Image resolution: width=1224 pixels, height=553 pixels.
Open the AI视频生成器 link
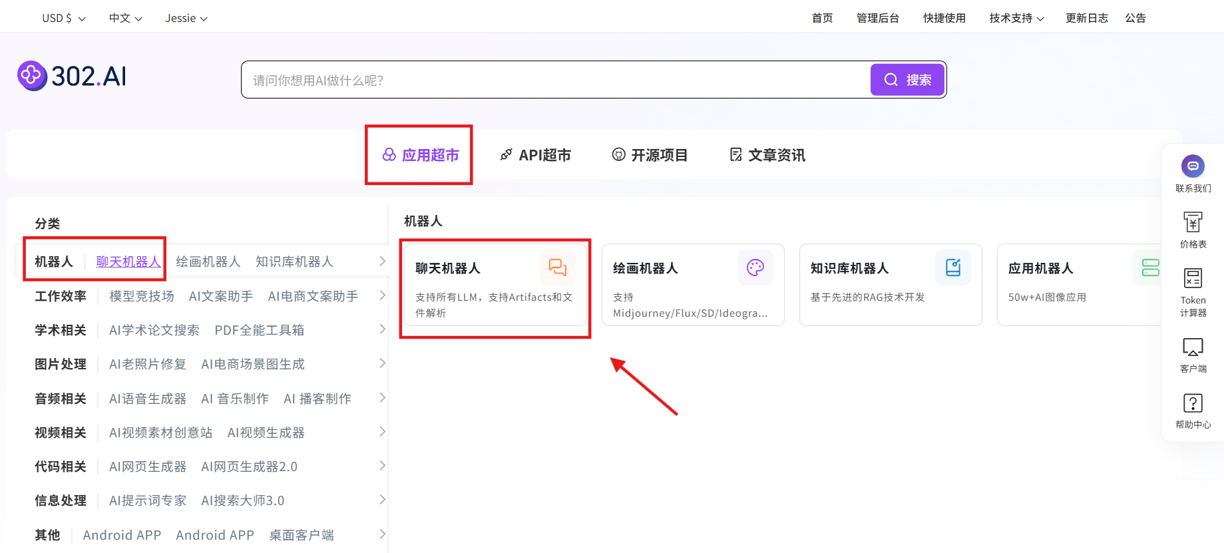pyautogui.click(x=266, y=433)
